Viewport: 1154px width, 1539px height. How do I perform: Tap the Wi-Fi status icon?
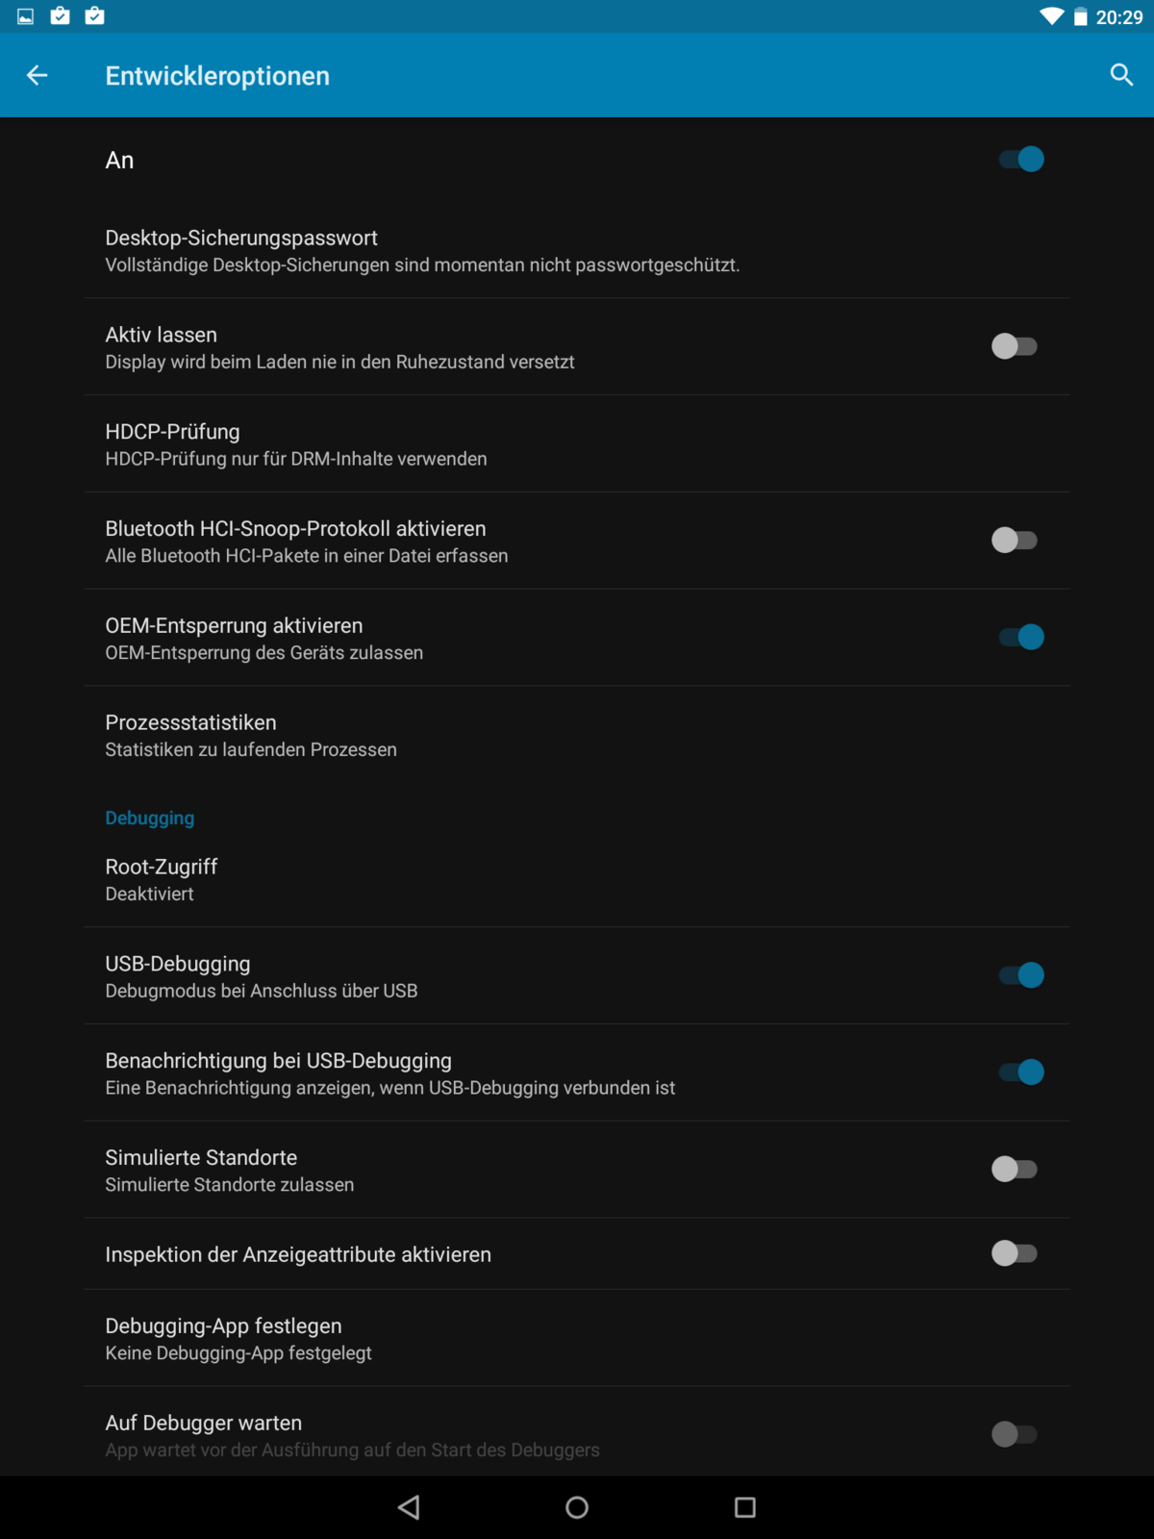1051,16
